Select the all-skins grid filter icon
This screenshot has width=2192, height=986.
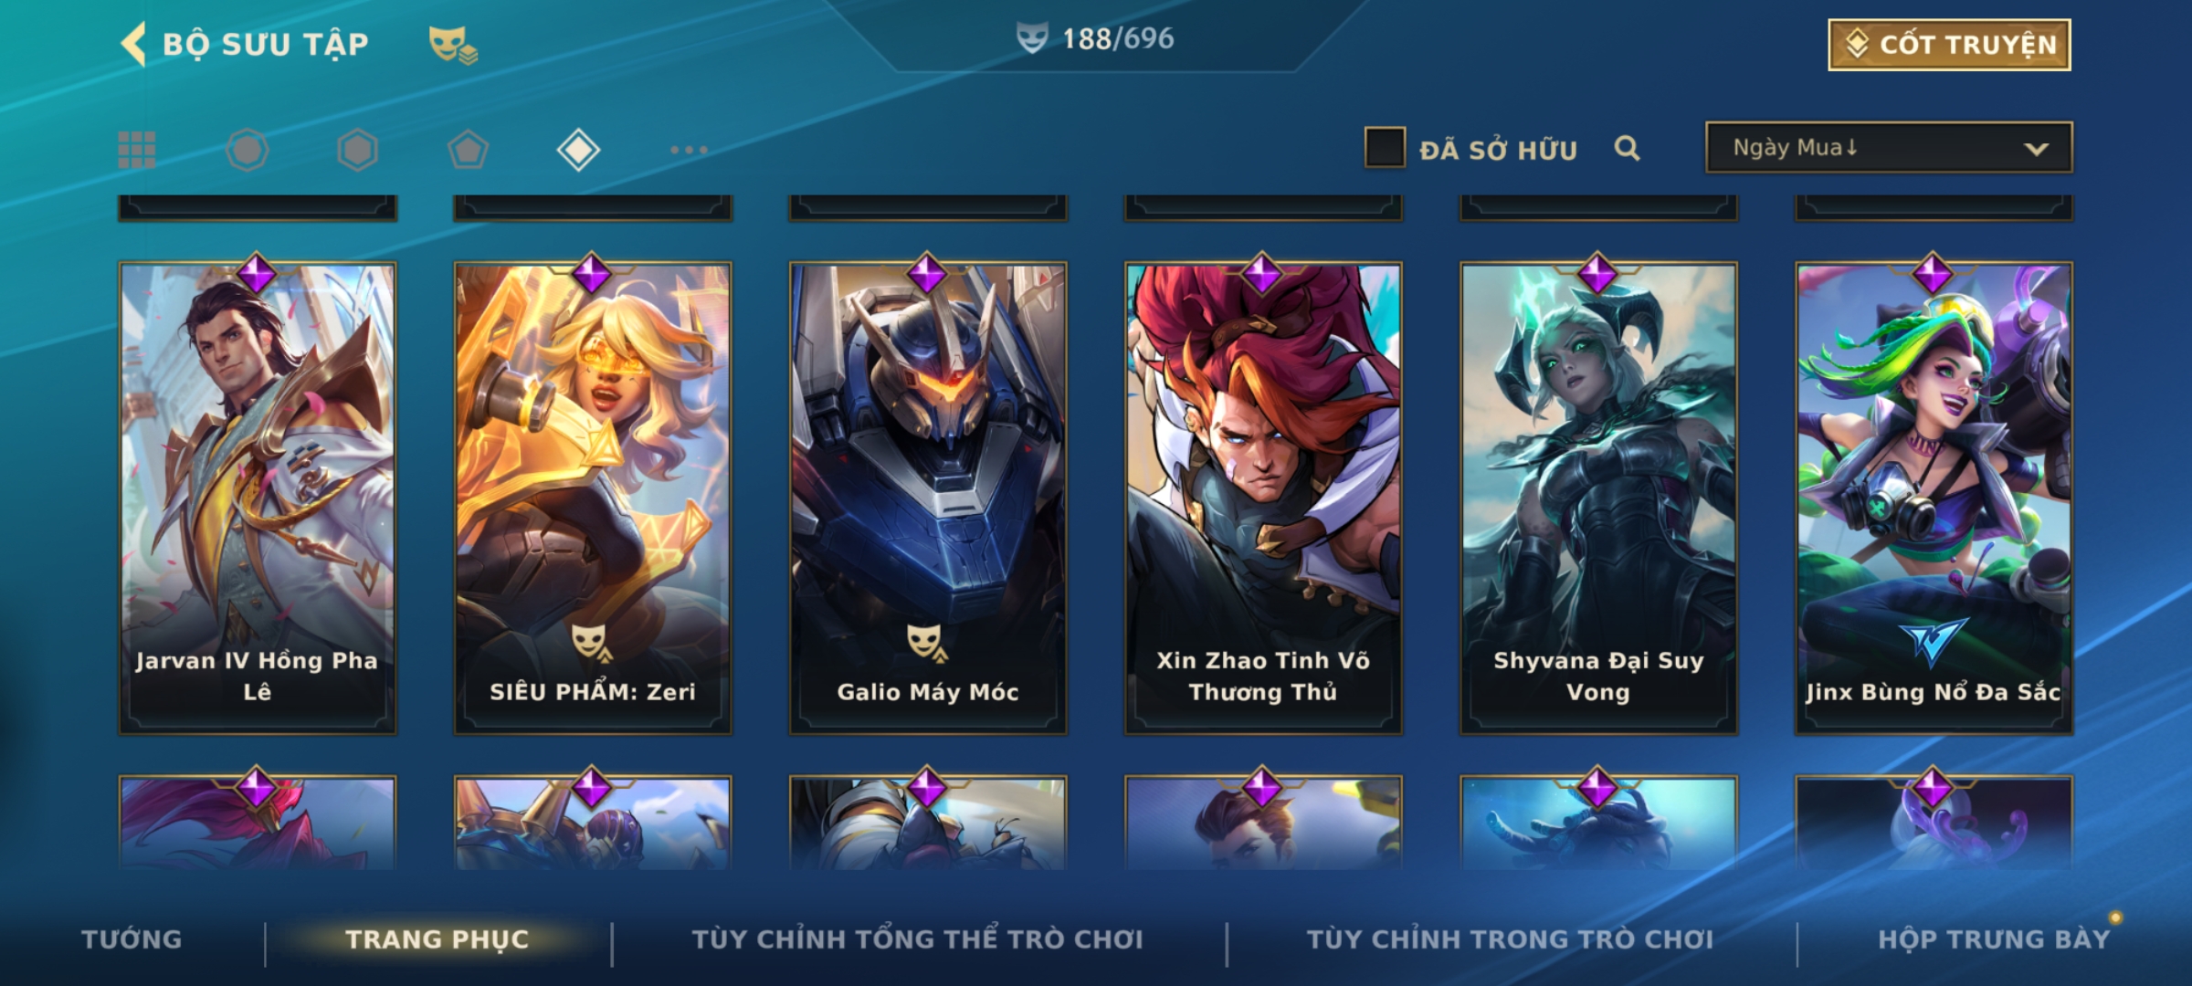point(137,150)
